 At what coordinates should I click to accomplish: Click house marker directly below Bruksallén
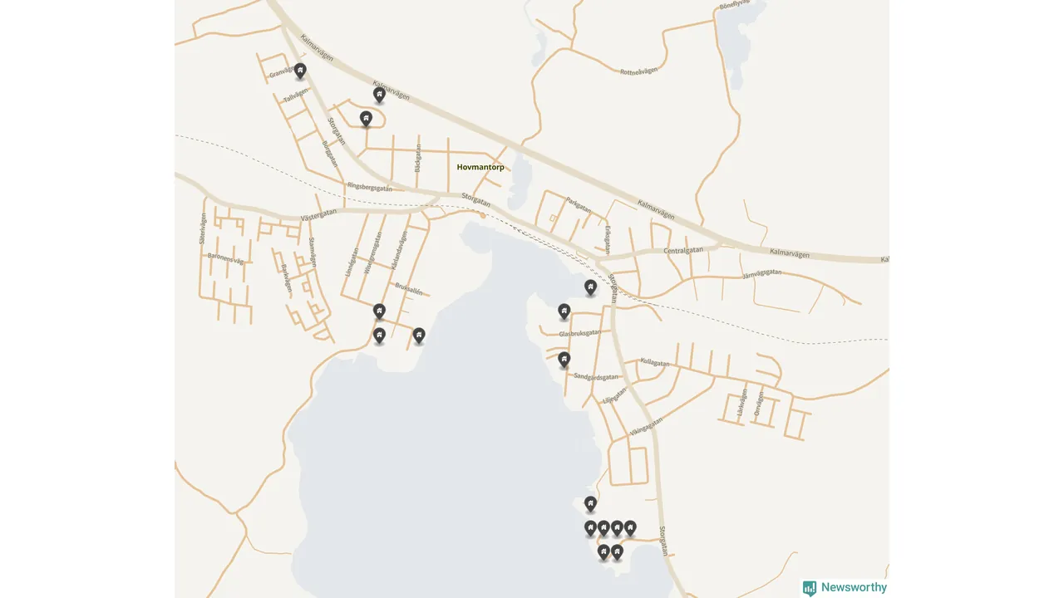(x=379, y=311)
